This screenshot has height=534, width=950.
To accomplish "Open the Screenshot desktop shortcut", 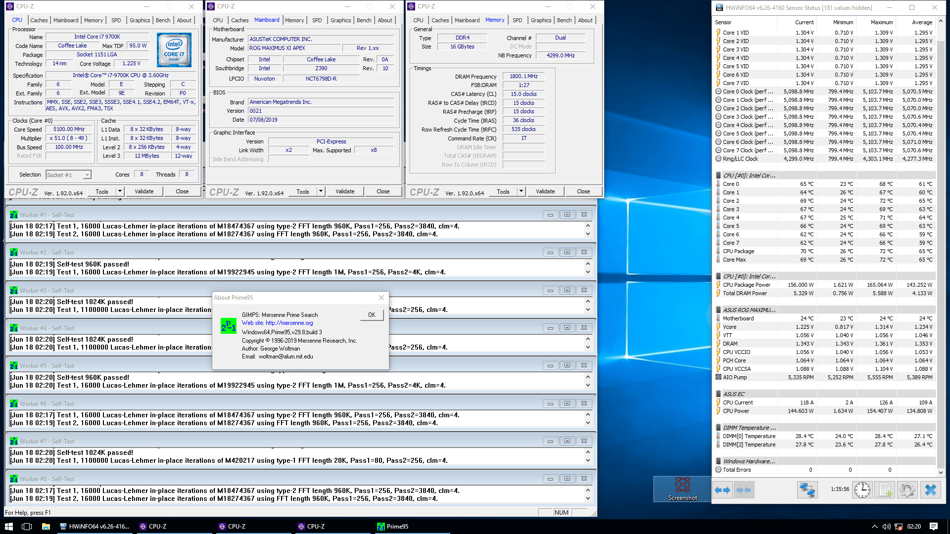I will [682, 489].
